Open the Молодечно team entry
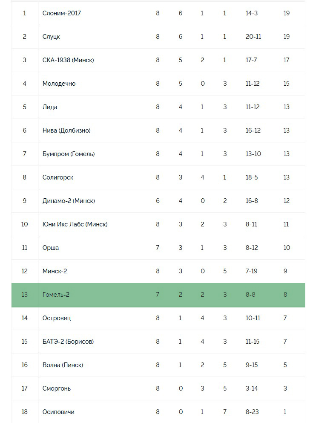The height and width of the screenshot is (423, 310). [59, 84]
